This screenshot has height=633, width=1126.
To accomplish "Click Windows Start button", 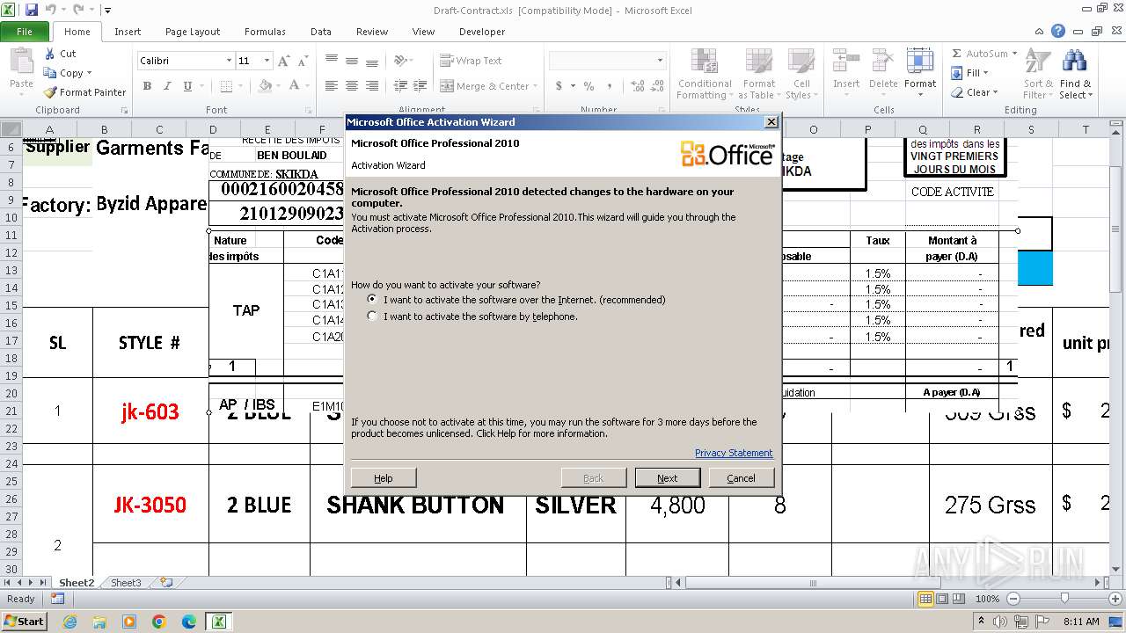I will 24,621.
